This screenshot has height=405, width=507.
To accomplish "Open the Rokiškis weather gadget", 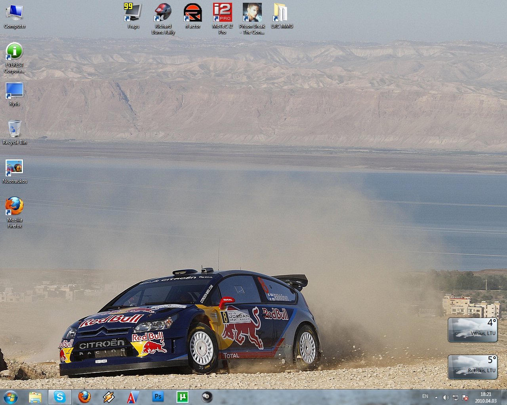I will pos(473,367).
